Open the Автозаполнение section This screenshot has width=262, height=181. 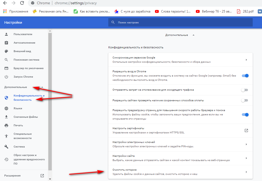[x=24, y=43]
